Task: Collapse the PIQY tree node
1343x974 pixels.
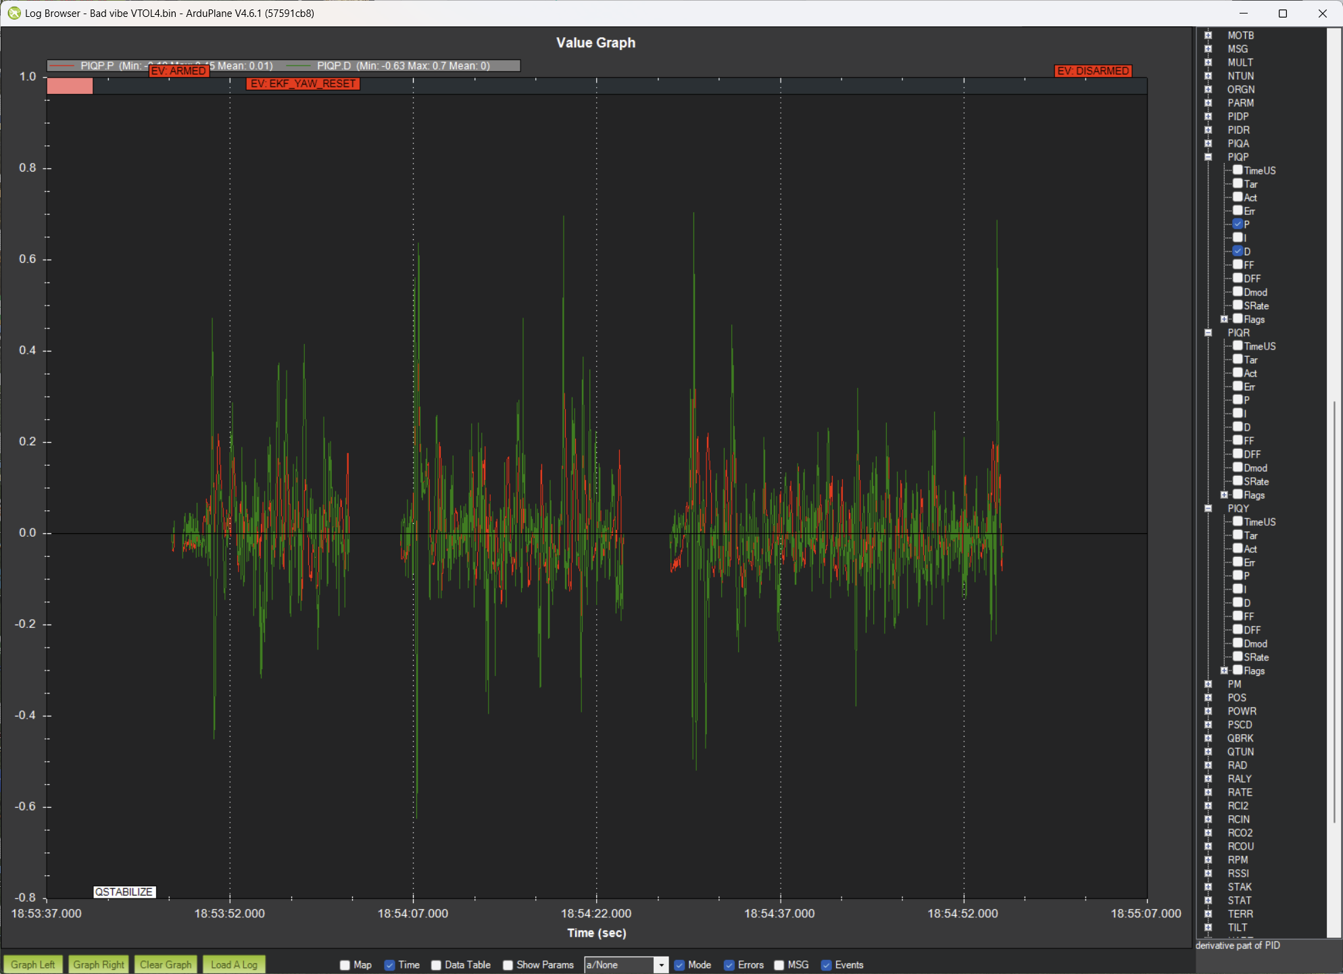Action: (x=1208, y=508)
